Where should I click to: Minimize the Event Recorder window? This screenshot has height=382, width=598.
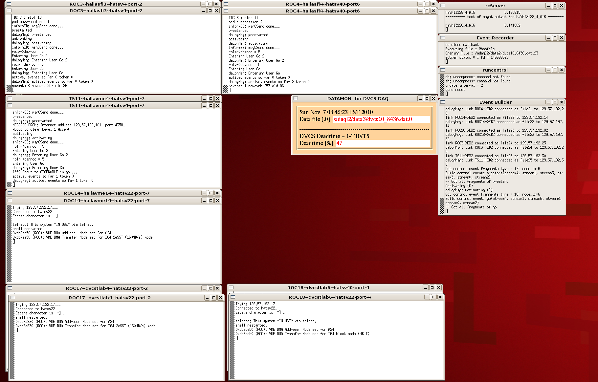tap(548, 38)
